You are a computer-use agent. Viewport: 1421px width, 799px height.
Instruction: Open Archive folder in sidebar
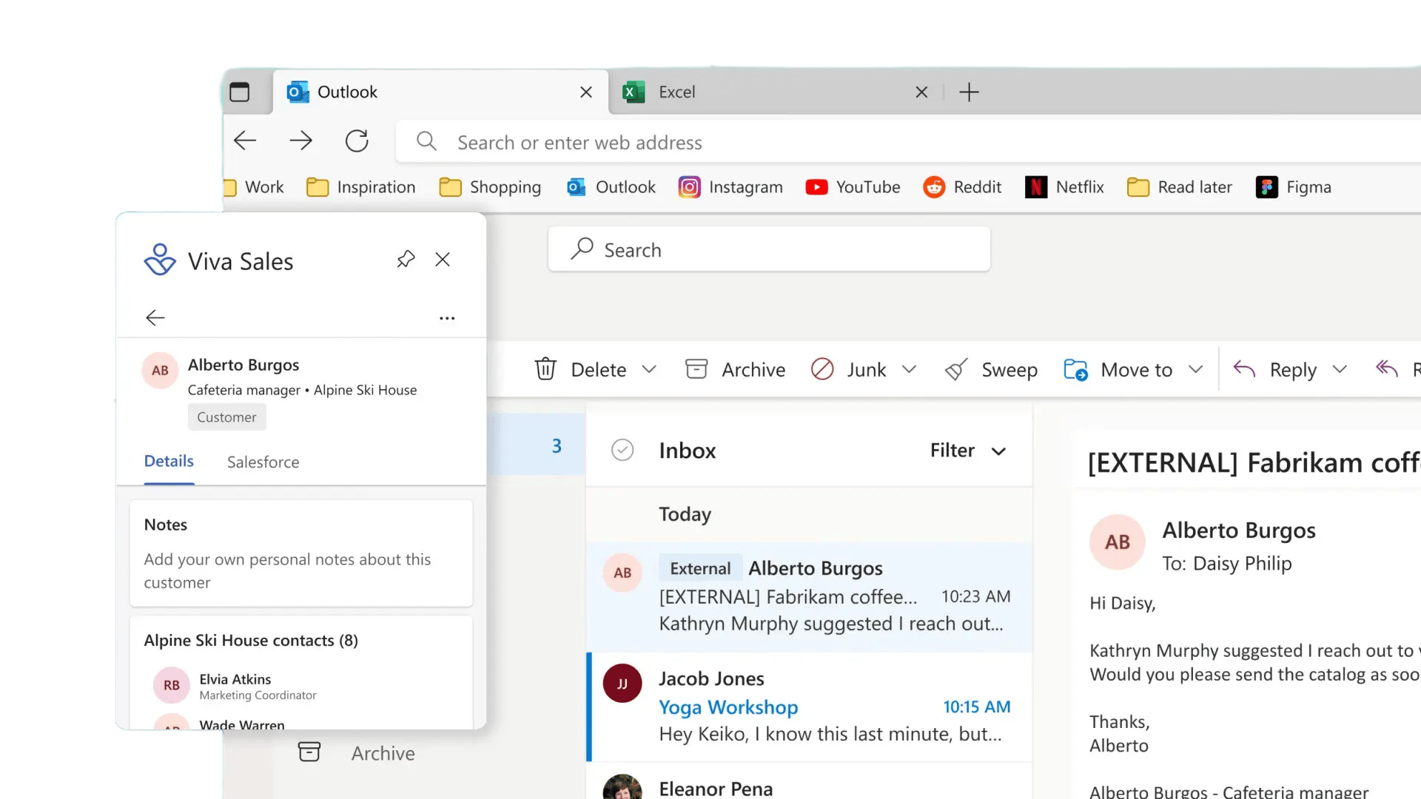coord(356,752)
